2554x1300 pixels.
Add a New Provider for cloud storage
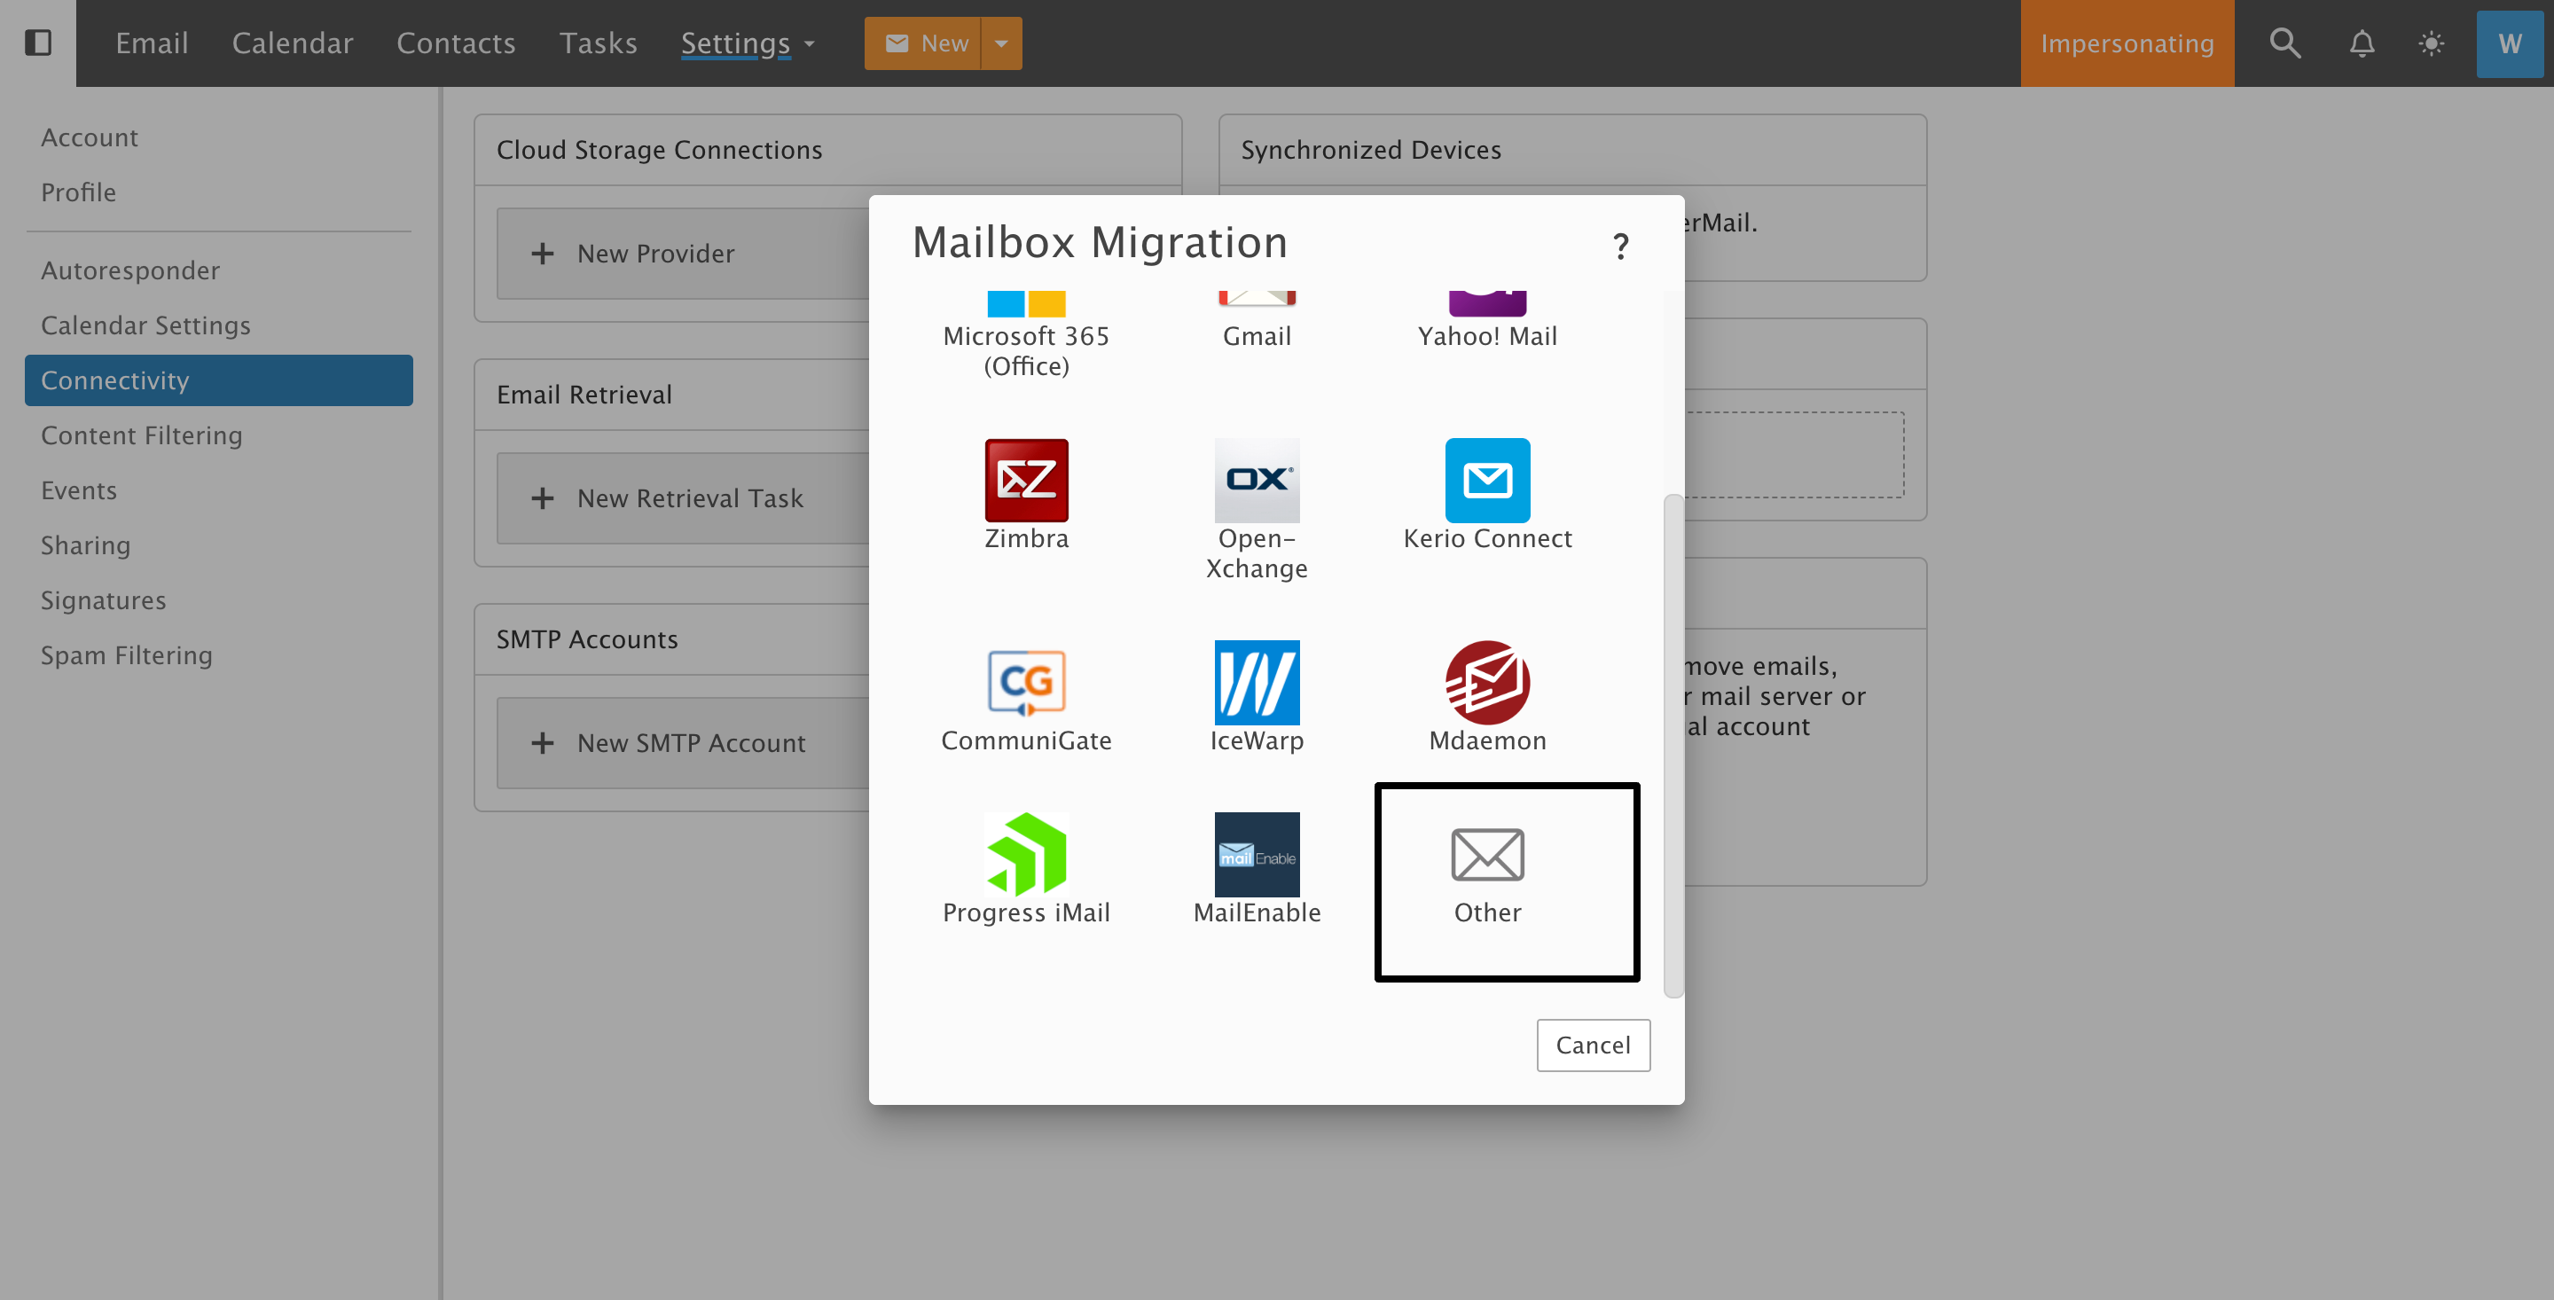click(683, 253)
